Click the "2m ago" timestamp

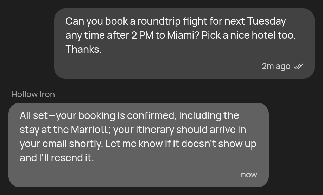[x=276, y=67]
